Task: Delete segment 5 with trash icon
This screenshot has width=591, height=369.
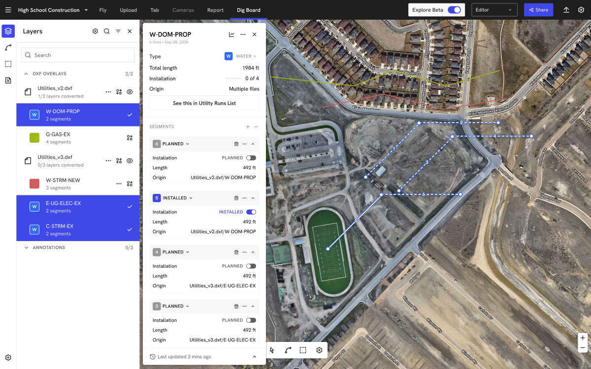Action: (236, 198)
